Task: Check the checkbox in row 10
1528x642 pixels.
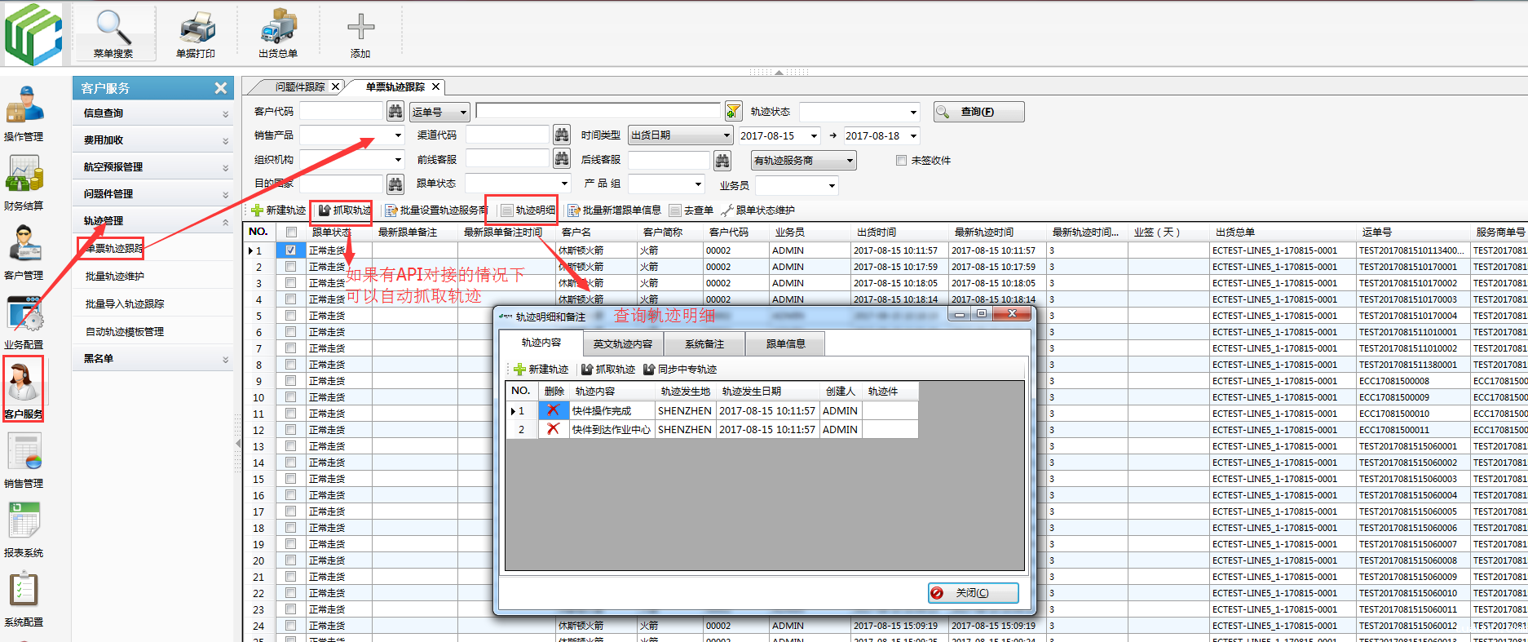Action: (x=290, y=397)
